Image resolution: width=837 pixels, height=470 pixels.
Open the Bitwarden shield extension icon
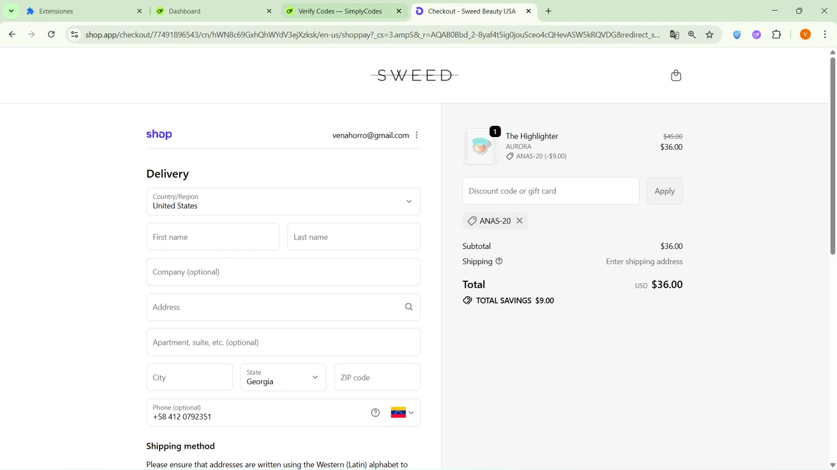click(737, 35)
